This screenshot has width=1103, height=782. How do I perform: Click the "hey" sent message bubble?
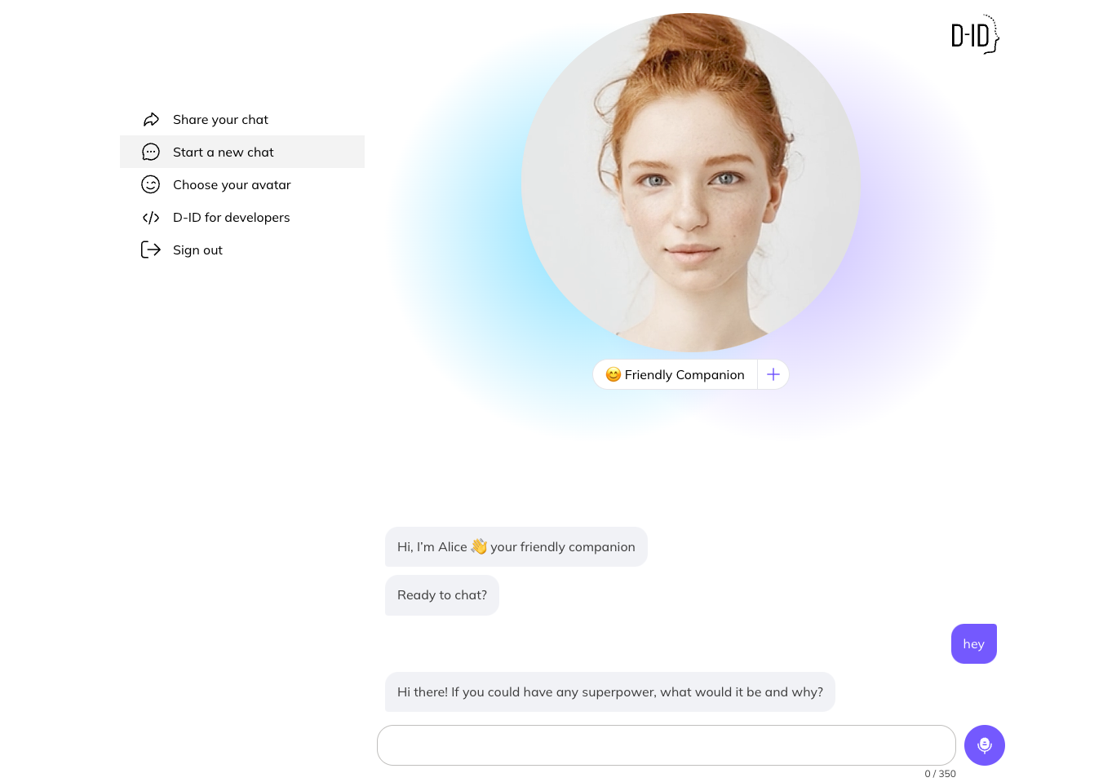pyautogui.click(x=974, y=644)
